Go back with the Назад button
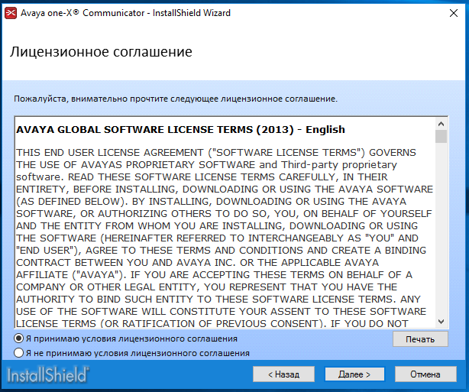Screen dimensions: 469x392 [283, 374]
